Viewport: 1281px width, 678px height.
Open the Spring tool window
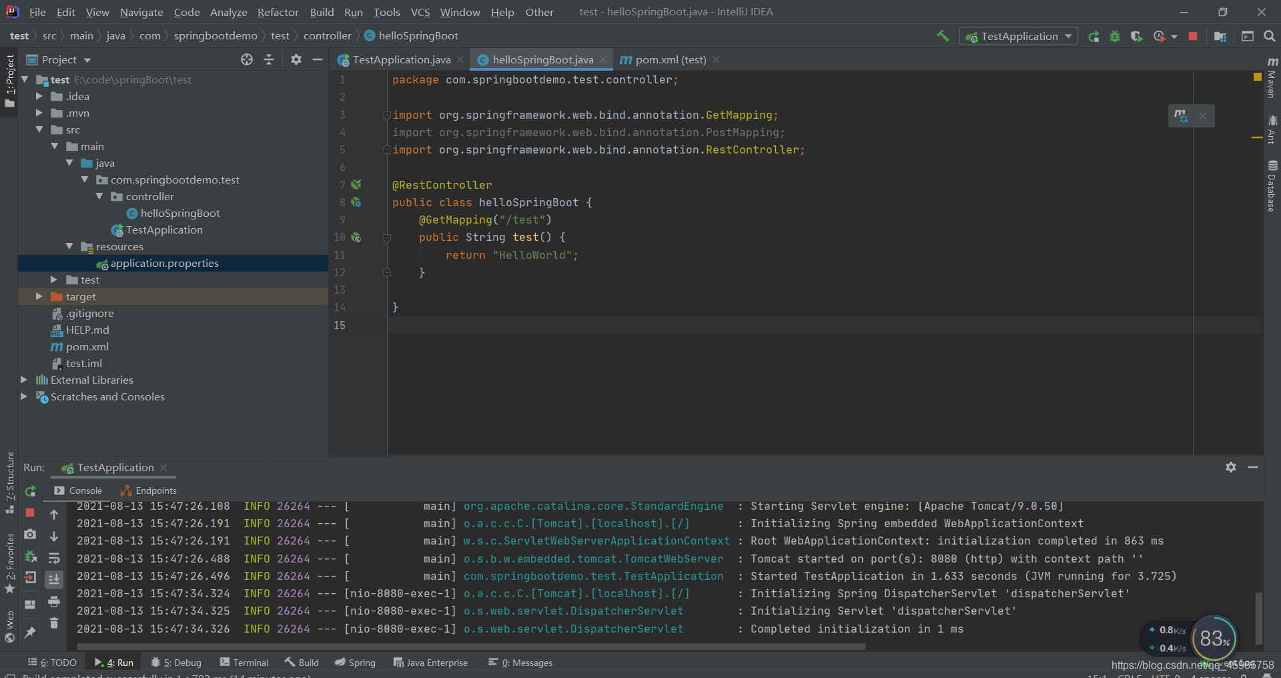click(x=356, y=663)
